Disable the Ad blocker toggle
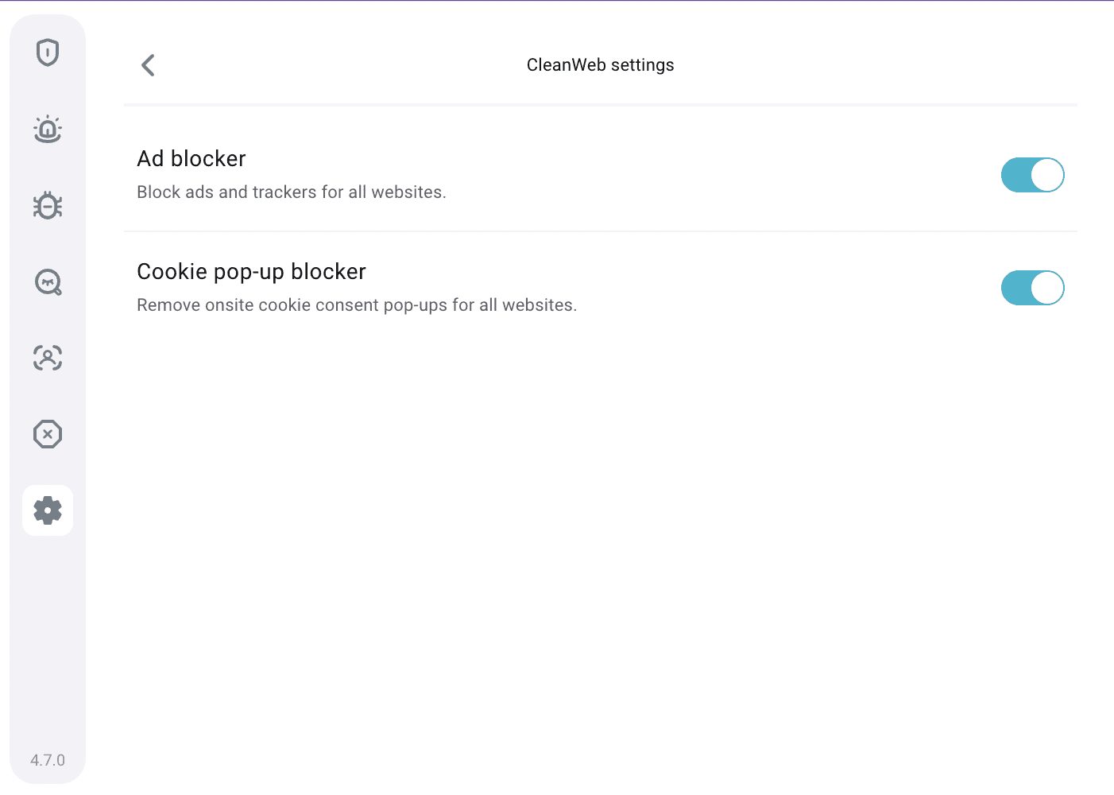This screenshot has width=1114, height=795. click(1032, 175)
